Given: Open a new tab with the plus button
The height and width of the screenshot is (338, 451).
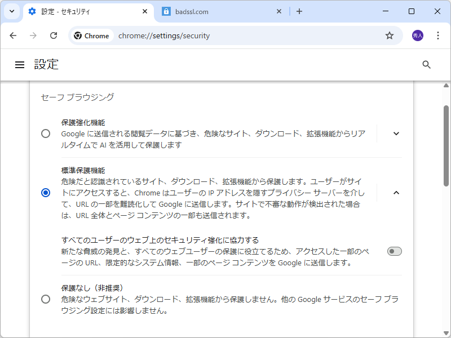Looking at the screenshot, I should (299, 11).
